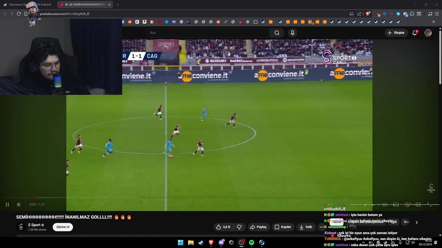
Task: Launch File Explorer from taskbar
Action: (191, 242)
